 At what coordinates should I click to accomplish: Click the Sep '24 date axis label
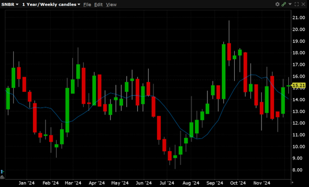[214, 183]
